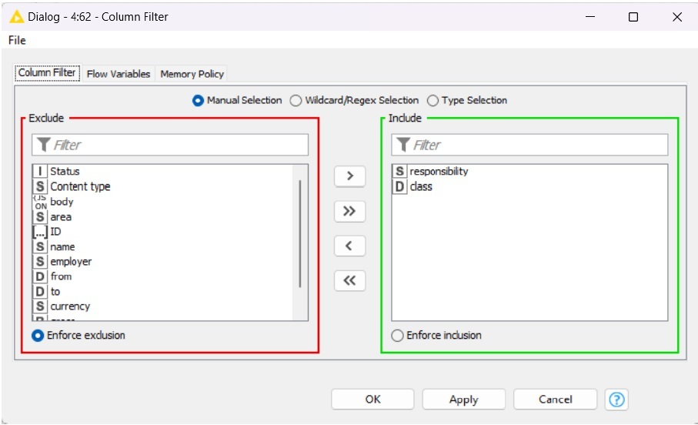
Task: Choose the Type Selection option
Action: click(432, 101)
